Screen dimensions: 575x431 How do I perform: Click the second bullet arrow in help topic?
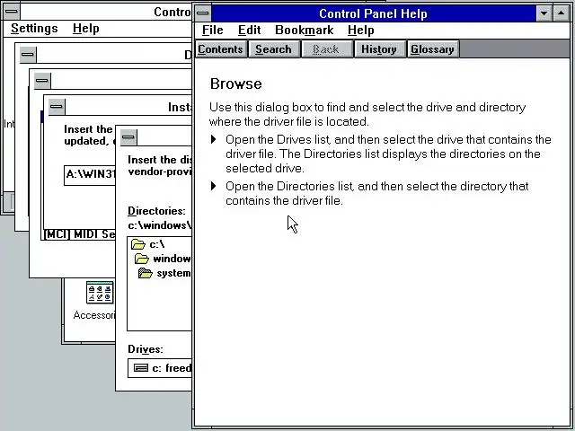click(214, 186)
